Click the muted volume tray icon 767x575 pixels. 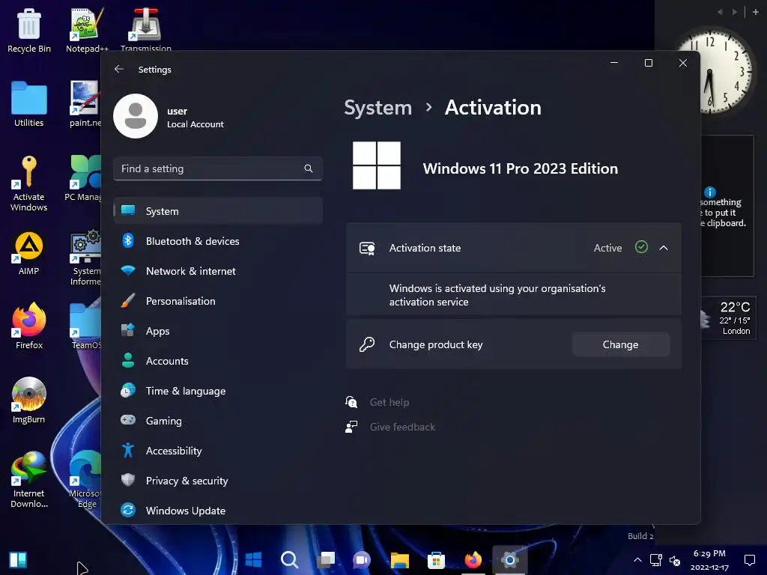coord(675,560)
